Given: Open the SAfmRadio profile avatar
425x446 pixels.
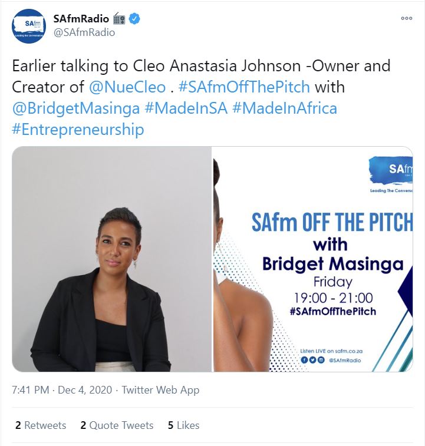Looking at the screenshot, I should (29, 26).
